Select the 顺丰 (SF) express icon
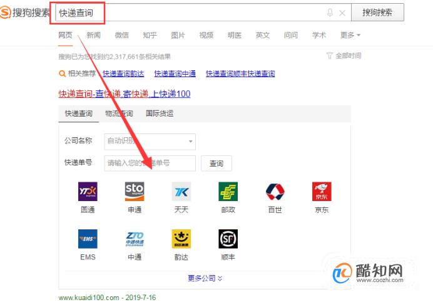 228,239
